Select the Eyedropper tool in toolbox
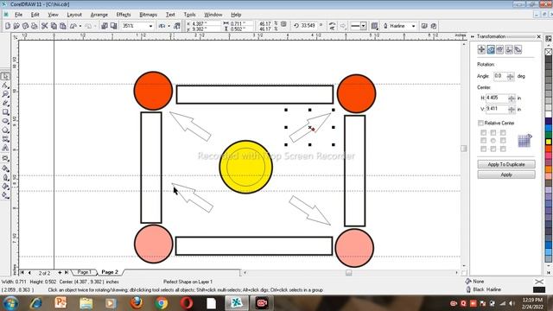Image resolution: width=553 pixels, height=311 pixels. [x=5, y=168]
